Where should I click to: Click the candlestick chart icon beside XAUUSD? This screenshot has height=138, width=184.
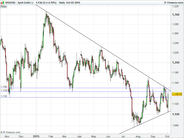(3, 2)
